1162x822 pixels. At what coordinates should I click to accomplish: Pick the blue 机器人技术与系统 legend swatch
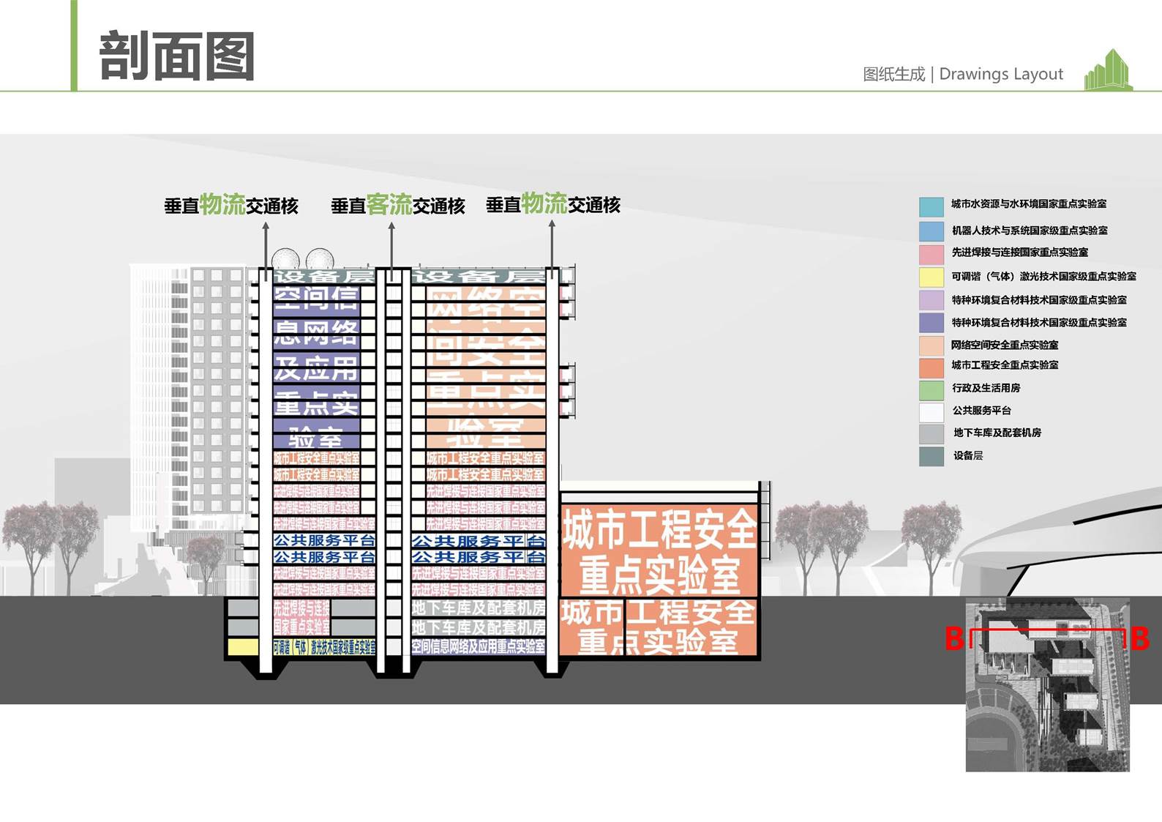931,231
